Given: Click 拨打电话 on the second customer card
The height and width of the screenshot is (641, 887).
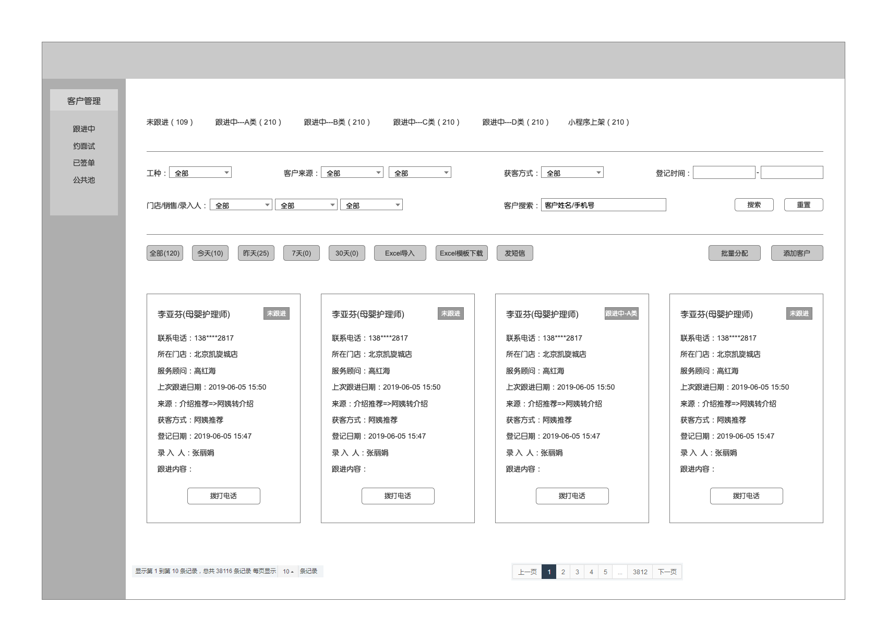Looking at the screenshot, I should coord(398,496).
